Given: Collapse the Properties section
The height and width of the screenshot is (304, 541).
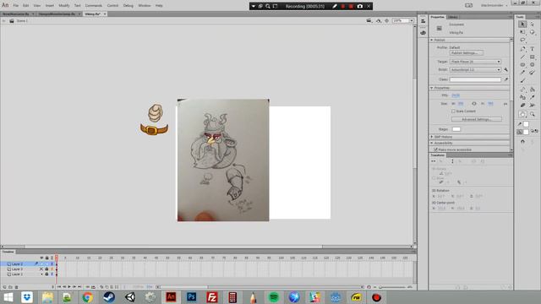Looking at the screenshot, I should [432, 88].
